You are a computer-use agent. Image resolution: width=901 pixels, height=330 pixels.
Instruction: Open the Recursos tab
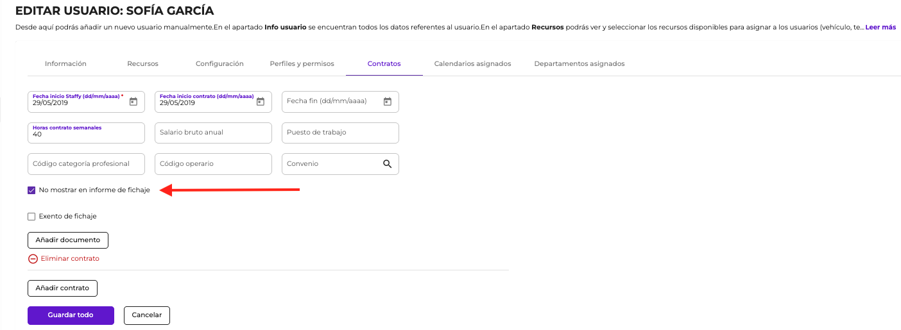pyautogui.click(x=142, y=64)
